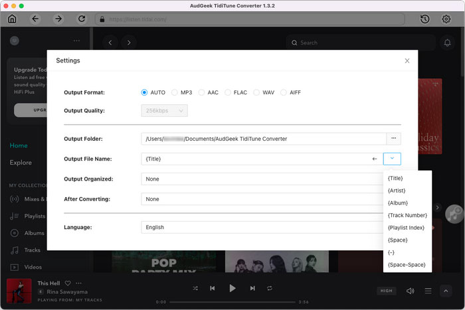This screenshot has width=465, height=310.
Task: Open Albums in sidebar
Action: (27, 233)
